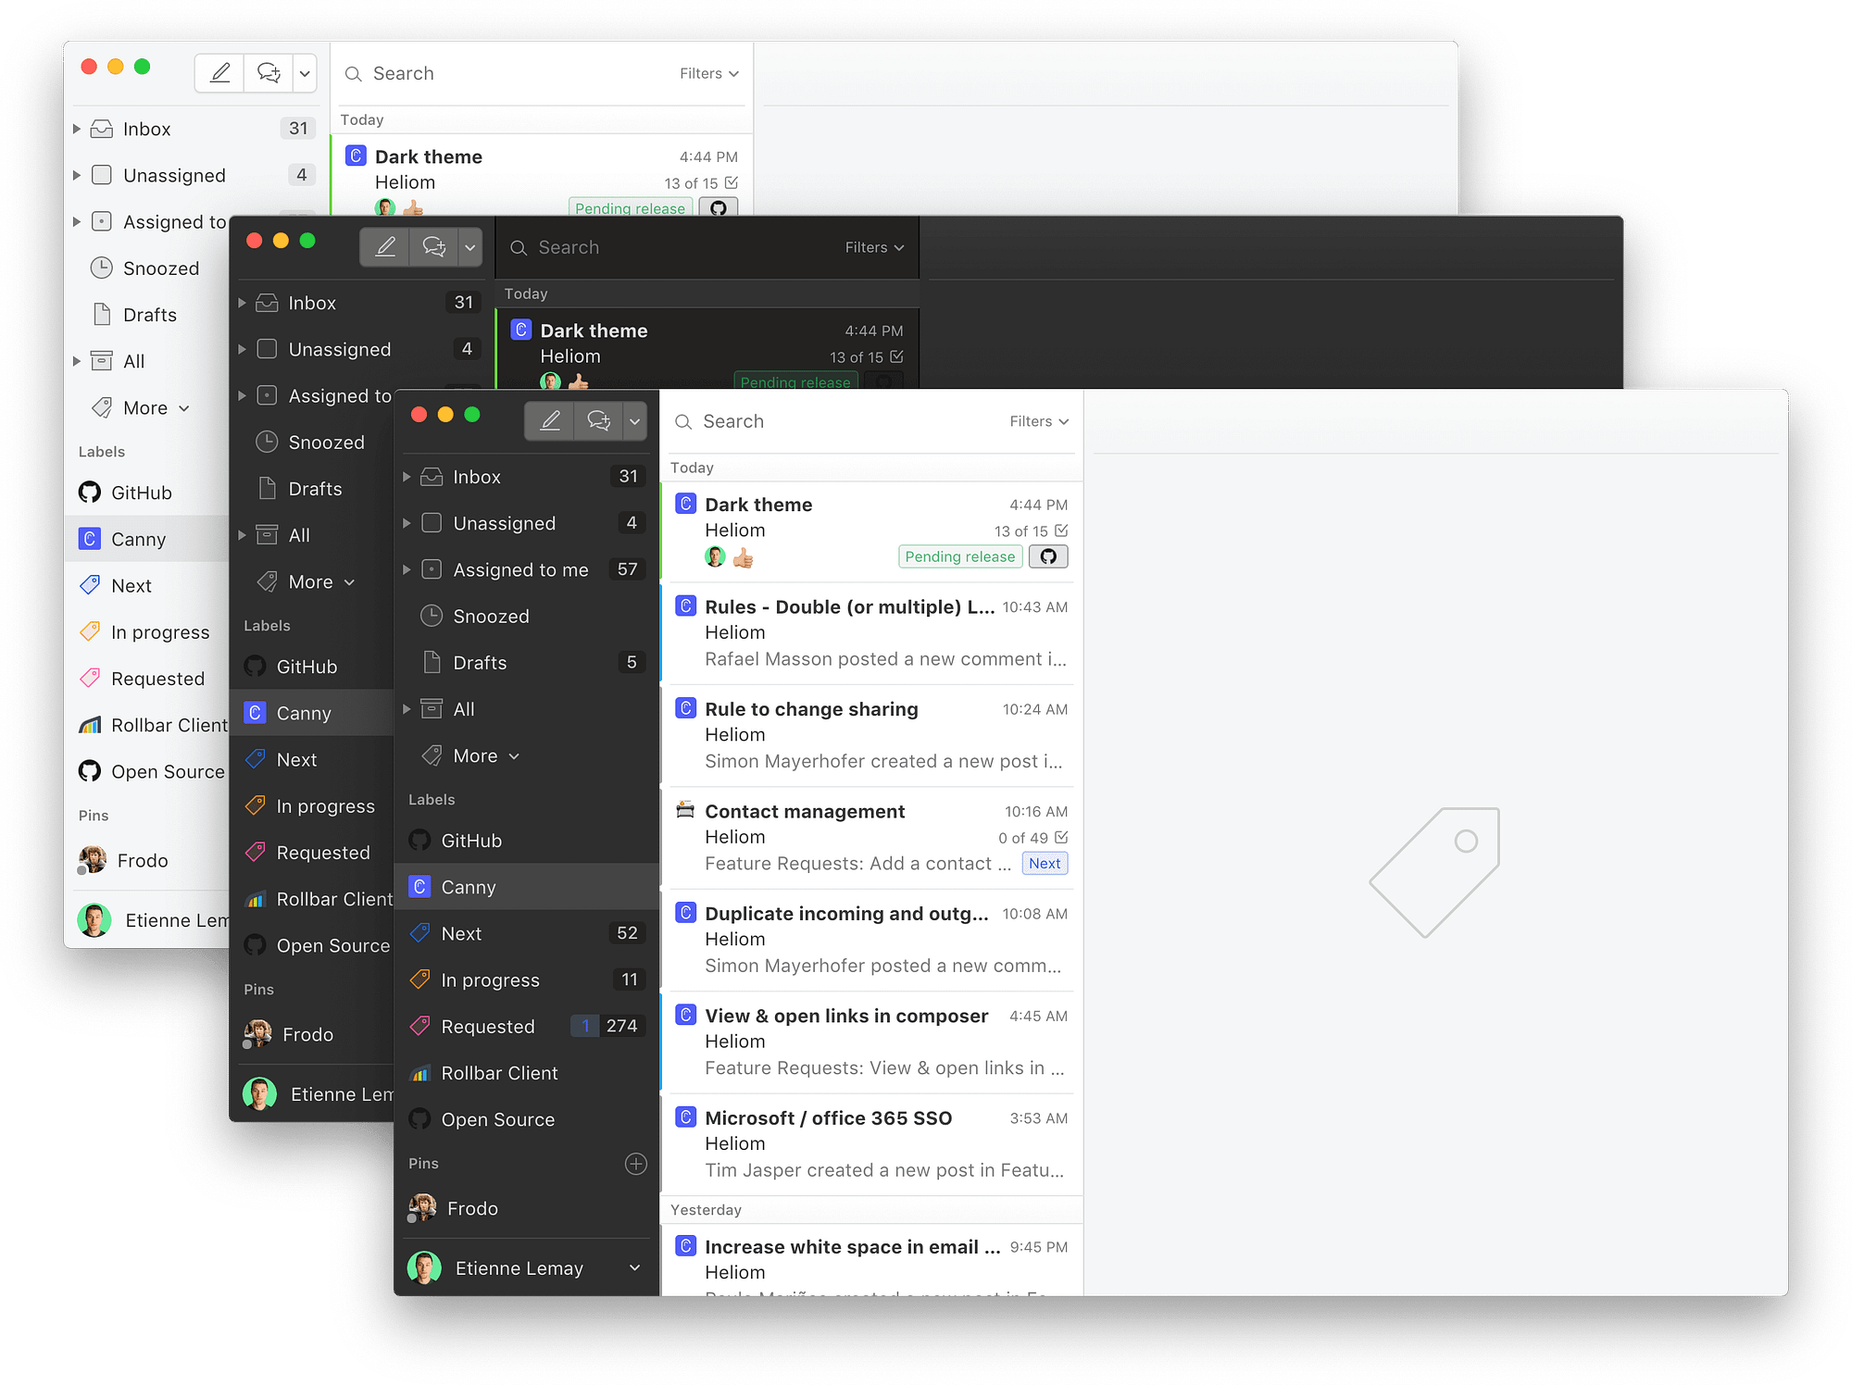Screen dimensions: 1852x1385
Task: Open the Snoozed clock folder in front sidebar
Action: point(491,617)
